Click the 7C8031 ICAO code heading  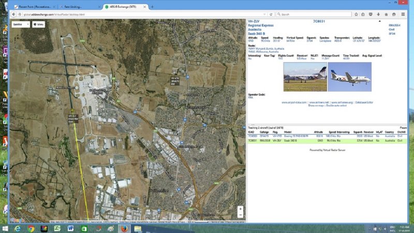tap(319, 21)
